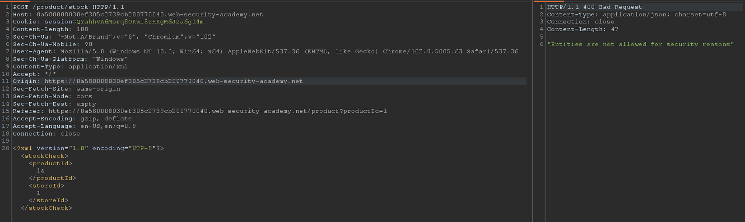The width and height of the screenshot is (745, 222).
Task: Click the Referer header URL
Action: 218,111
